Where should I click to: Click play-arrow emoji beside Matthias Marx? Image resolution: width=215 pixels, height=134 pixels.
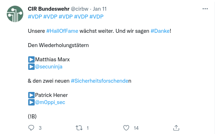coord(31,60)
